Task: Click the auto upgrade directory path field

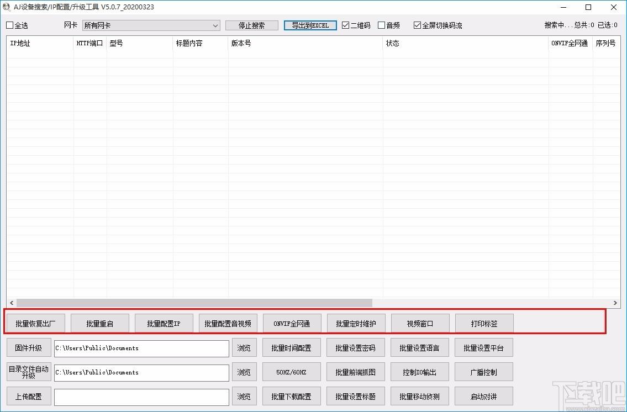Action: click(141, 373)
